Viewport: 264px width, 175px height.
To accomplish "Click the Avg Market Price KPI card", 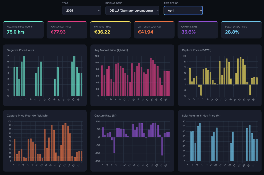I will coord(67,30).
